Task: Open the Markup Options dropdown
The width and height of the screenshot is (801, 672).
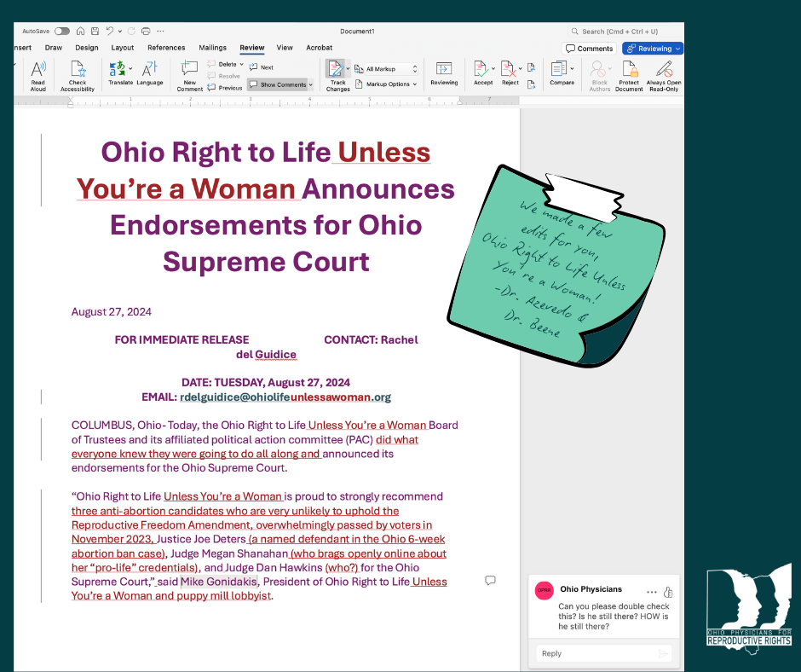Action: 387,84
